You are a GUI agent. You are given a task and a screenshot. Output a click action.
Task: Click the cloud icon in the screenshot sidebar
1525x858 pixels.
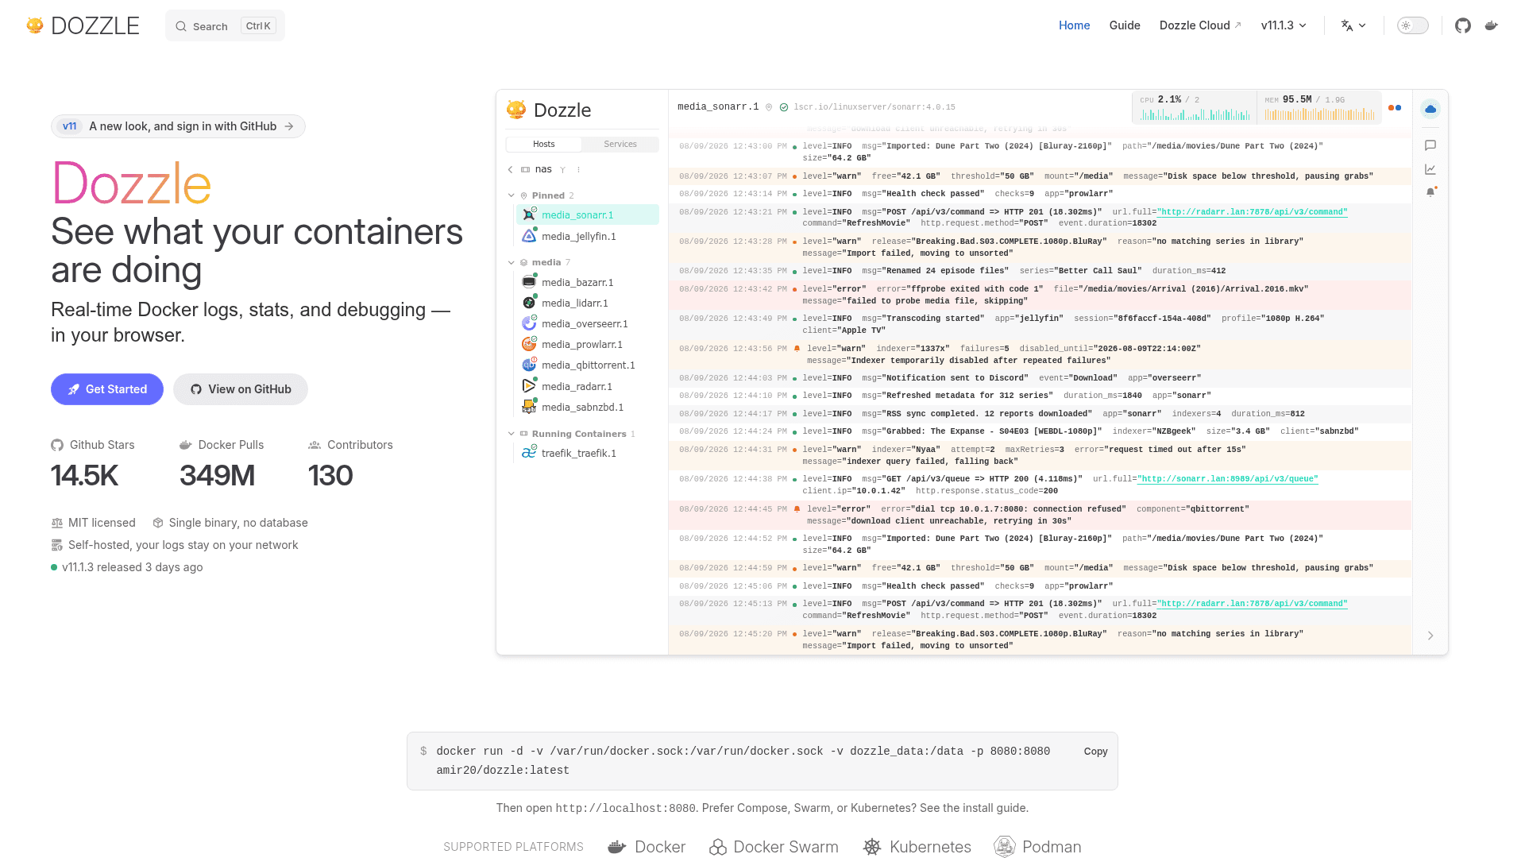pyautogui.click(x=1430, y=109)
